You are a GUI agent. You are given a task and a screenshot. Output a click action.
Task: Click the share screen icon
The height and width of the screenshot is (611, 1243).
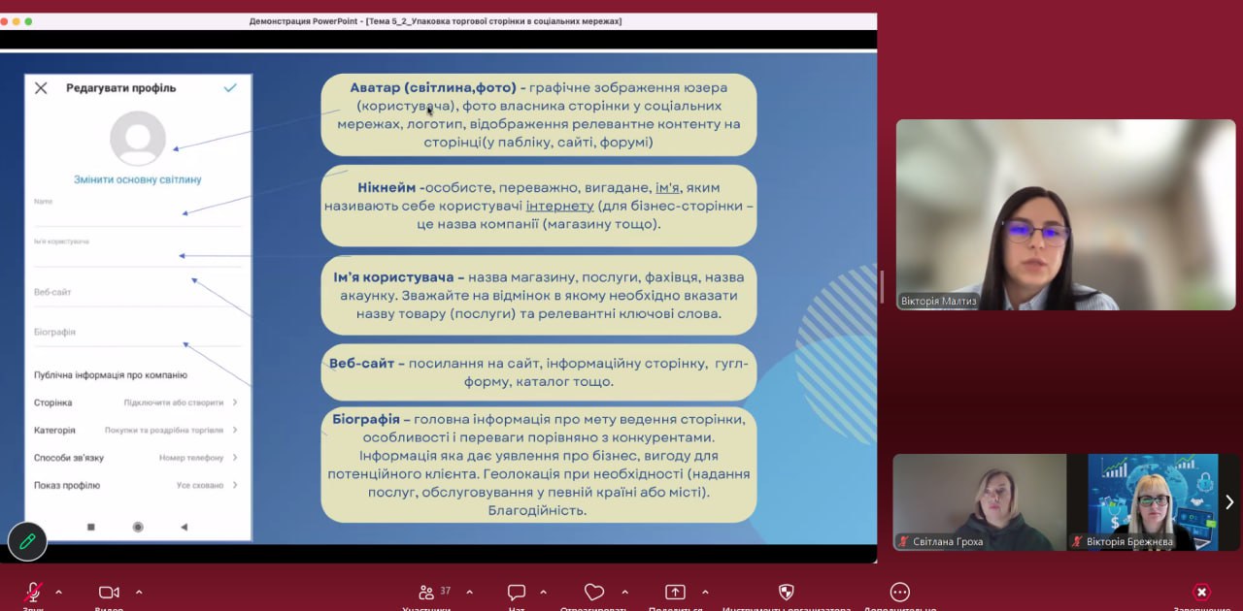point(675,592)
